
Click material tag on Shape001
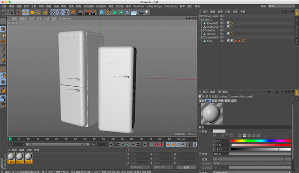click(x=228, y=23)
